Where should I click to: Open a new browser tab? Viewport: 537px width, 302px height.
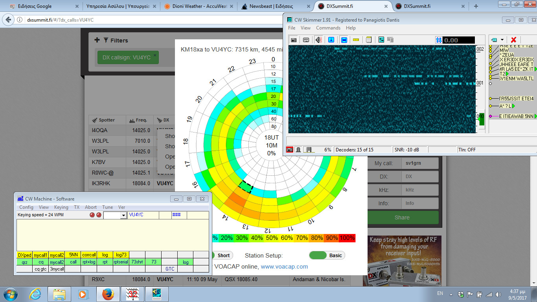(x=476, y=6)
